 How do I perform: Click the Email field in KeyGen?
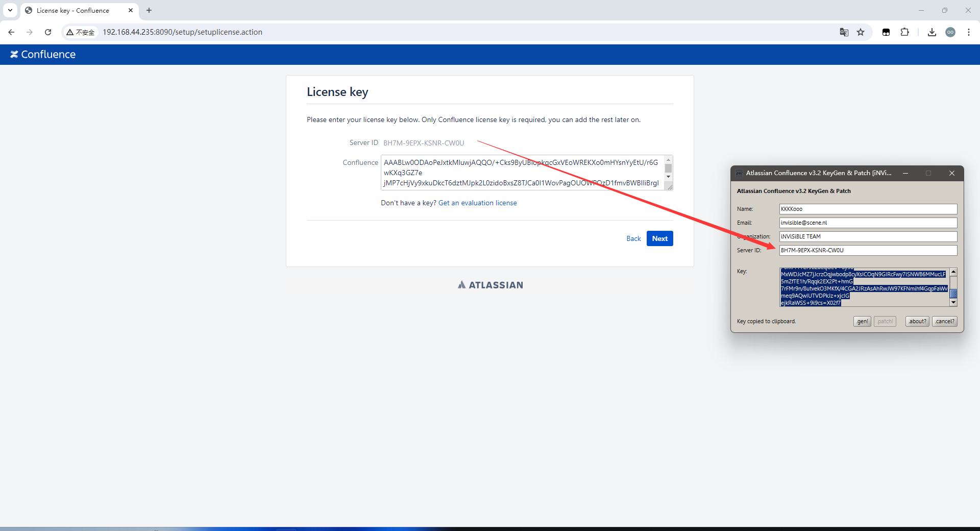[868, 223]
